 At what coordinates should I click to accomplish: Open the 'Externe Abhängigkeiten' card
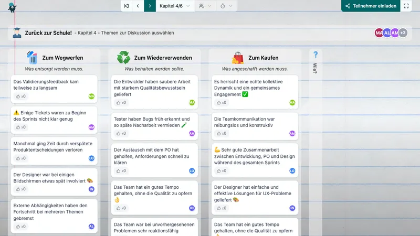[x=50, y=209]
